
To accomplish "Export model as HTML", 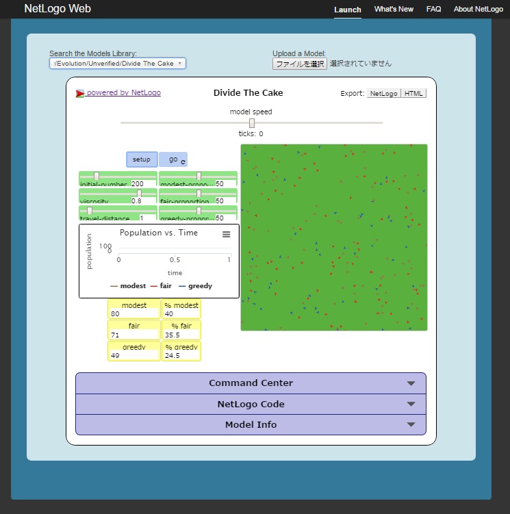I will (x=413, y=94).
